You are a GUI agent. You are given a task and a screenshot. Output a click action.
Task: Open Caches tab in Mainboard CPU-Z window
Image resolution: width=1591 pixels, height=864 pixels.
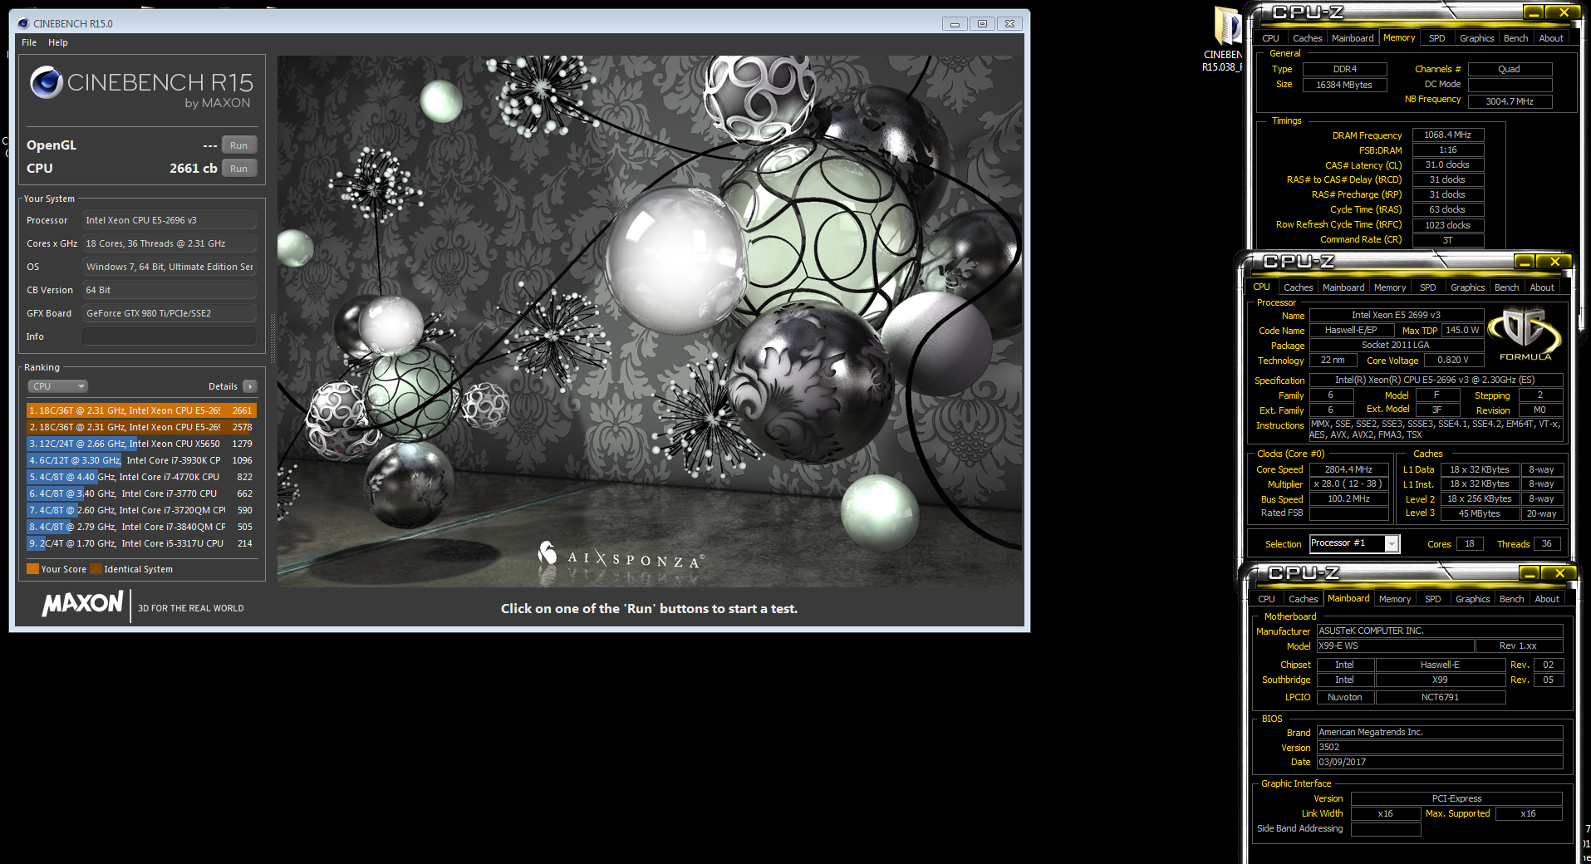point(1303,599)
